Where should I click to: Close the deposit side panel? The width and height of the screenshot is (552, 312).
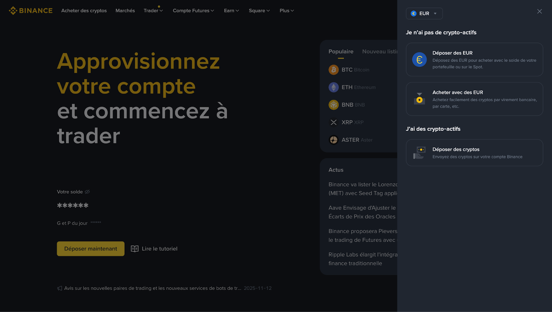point(539,11)
